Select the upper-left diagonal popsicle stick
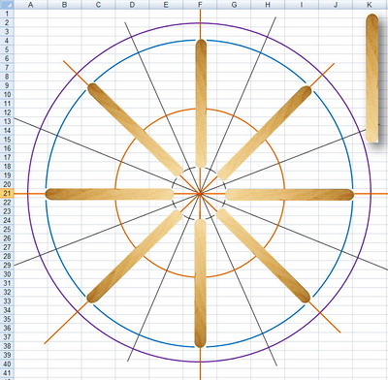The width and height of the screenshot is (388, 380). 136,130
